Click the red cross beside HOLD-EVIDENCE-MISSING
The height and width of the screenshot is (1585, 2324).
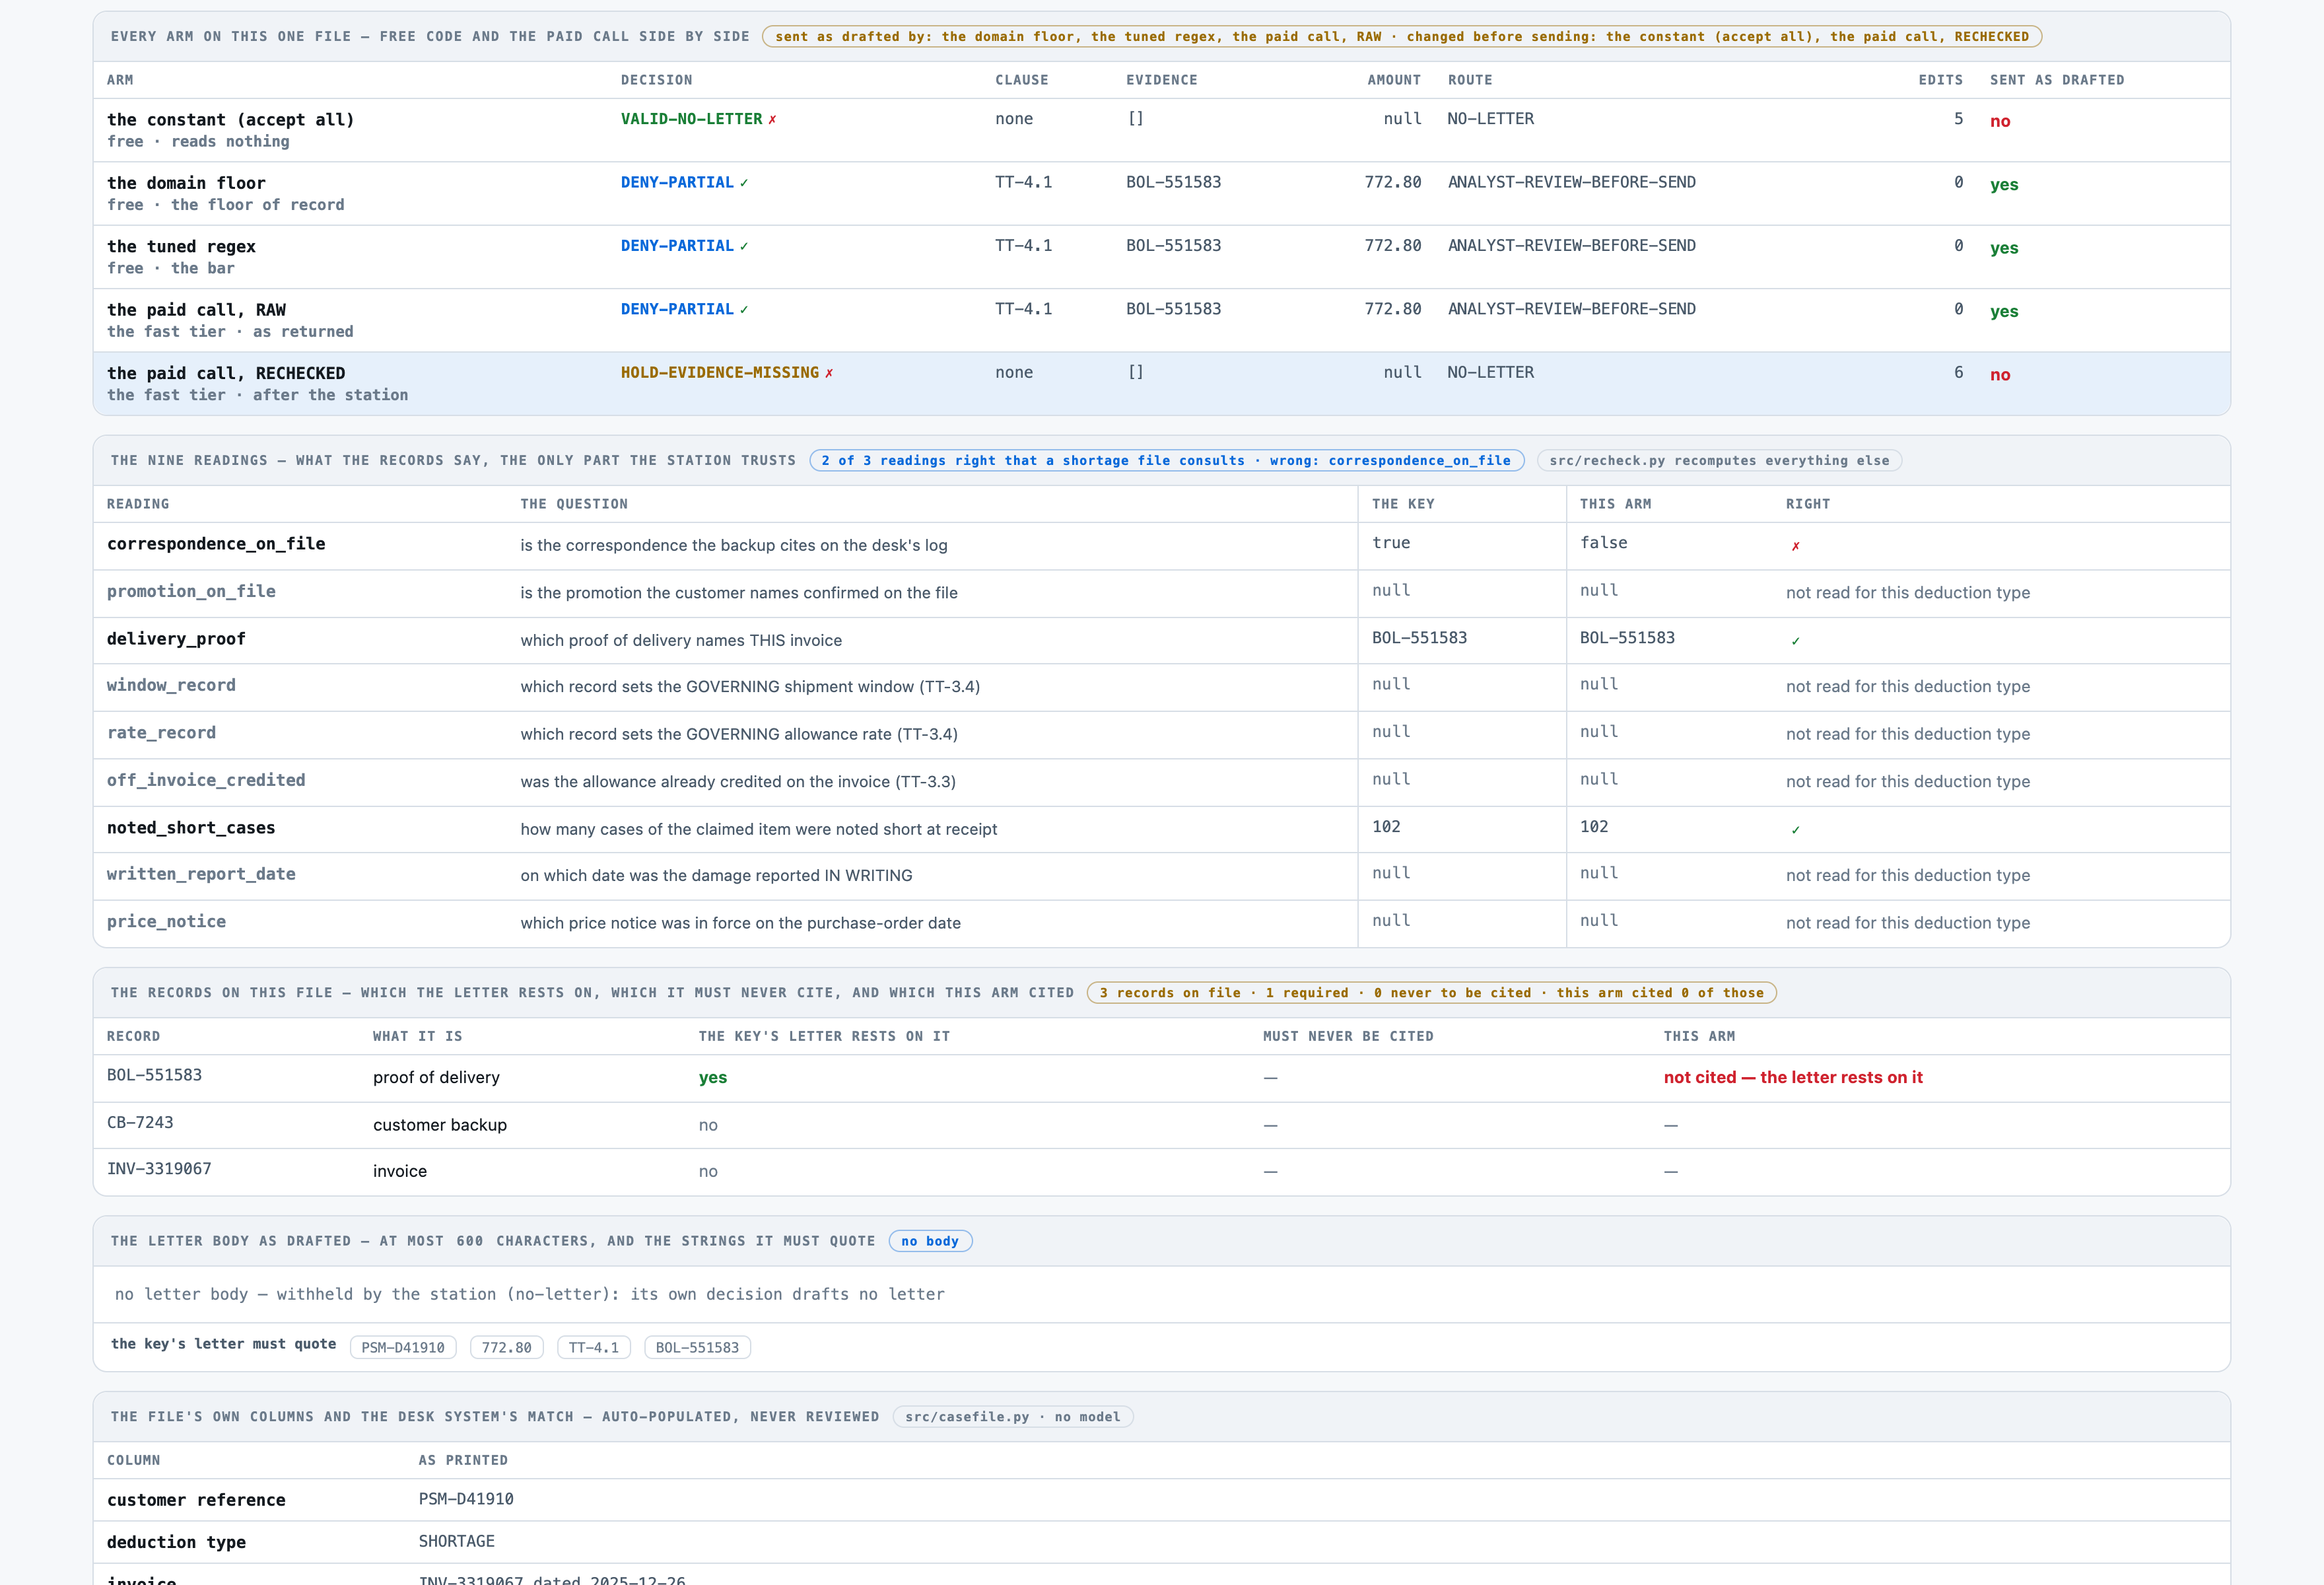coord(829,373)
